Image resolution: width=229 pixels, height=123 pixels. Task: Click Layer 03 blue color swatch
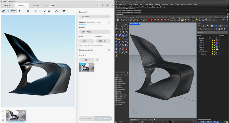[x=217, y=45]
